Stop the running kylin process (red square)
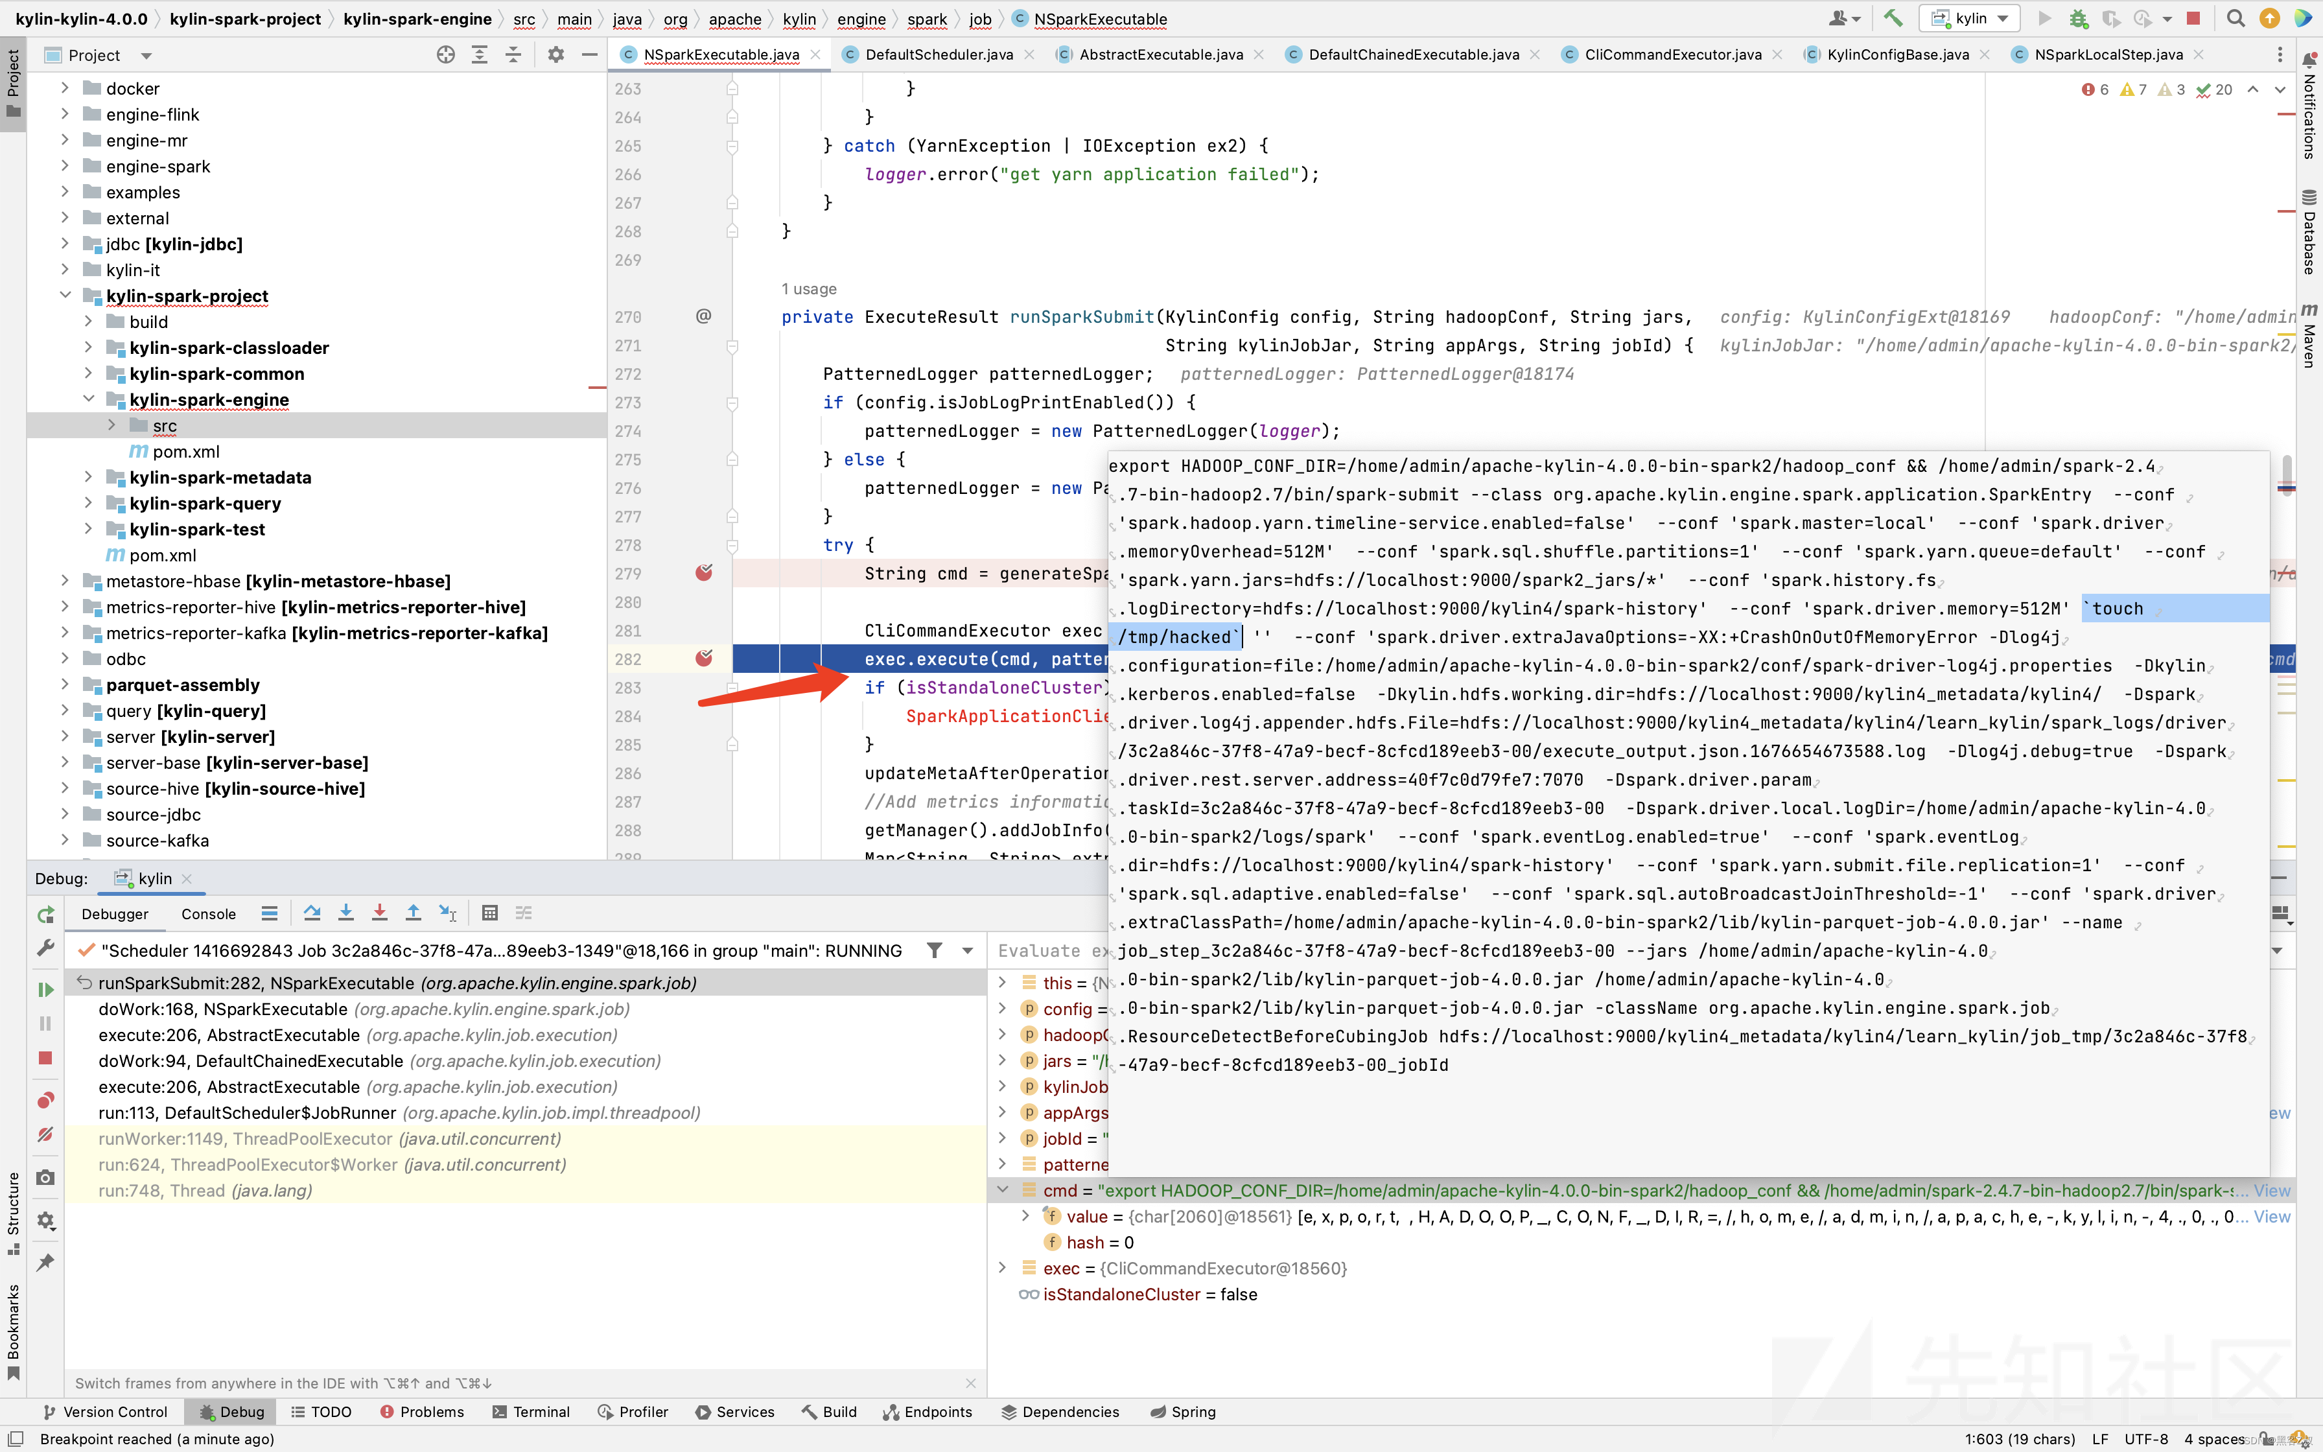Viewport: 2323px width, 1452px height. [2193, 18]
